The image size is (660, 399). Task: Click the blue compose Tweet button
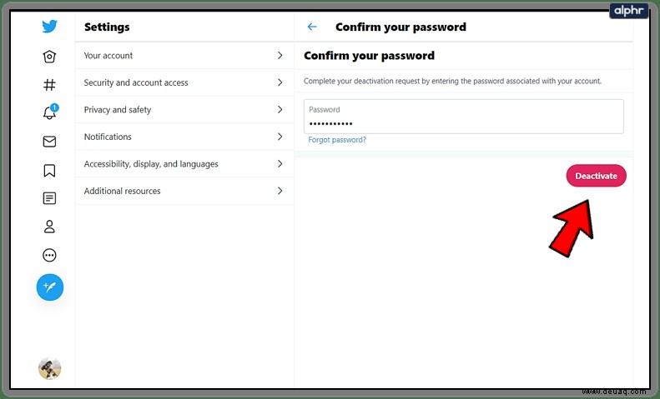click(x=50, y=287)
